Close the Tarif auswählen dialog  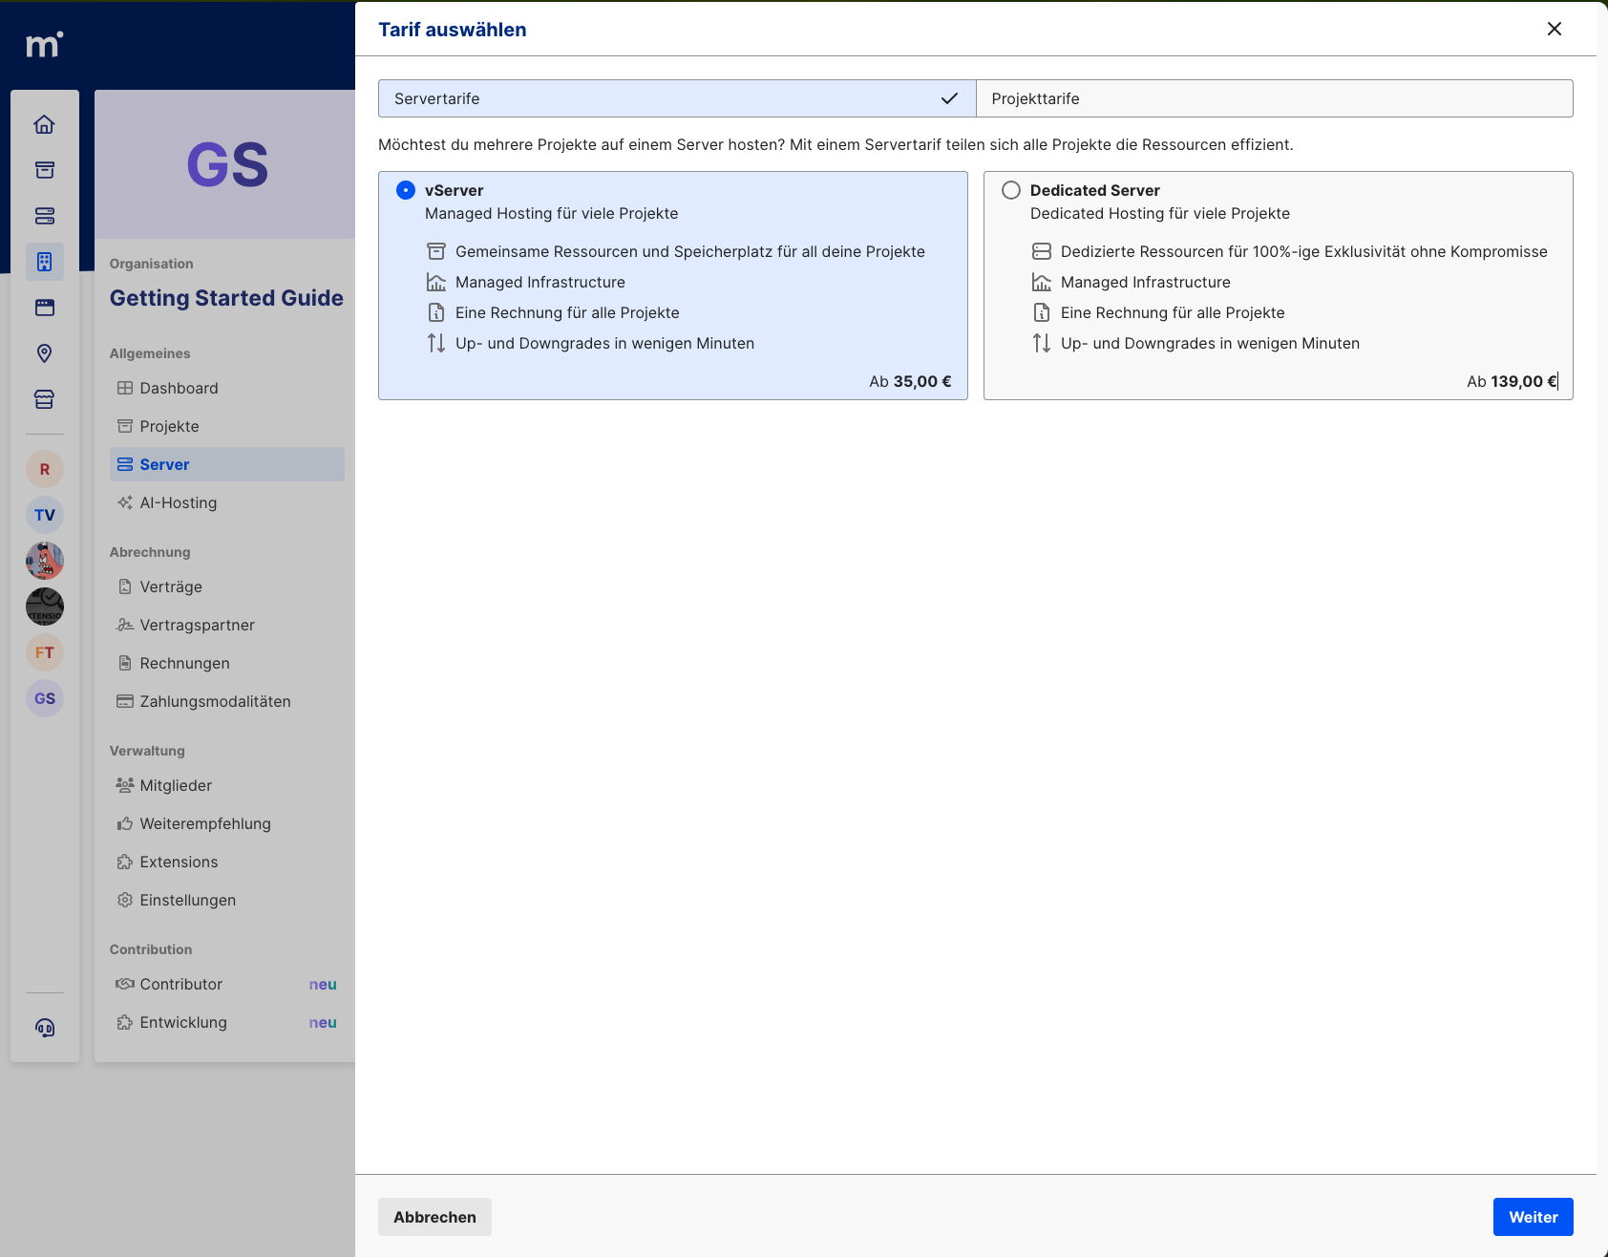point(1555,29)
